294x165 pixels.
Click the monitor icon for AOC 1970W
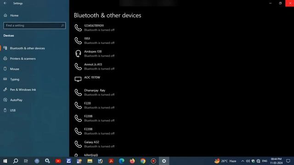click(x=78, y=79)
